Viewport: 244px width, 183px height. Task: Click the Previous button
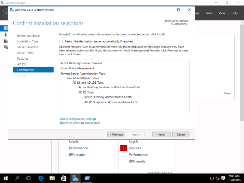[x=116, y=134]
